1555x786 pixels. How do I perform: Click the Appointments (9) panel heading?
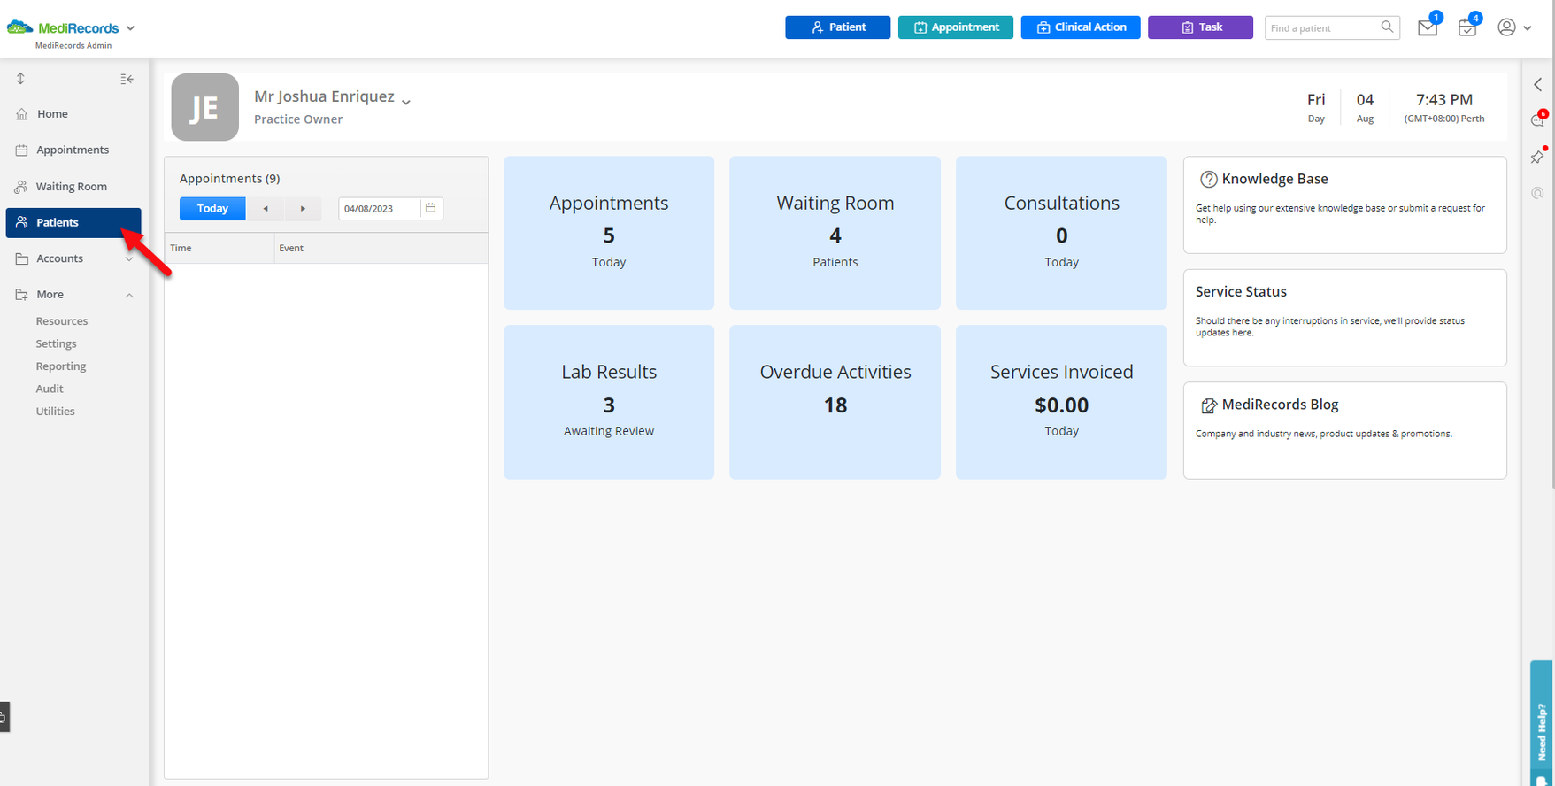pos(229,179)
